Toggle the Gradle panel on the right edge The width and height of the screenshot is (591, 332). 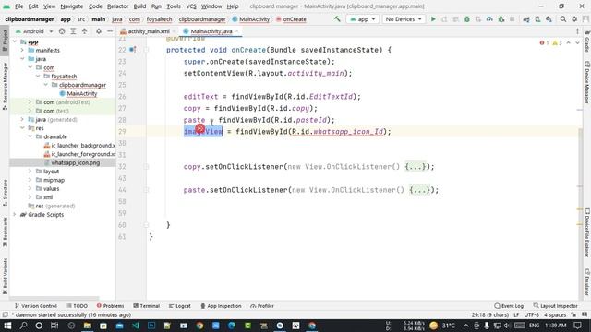point(587,41)
